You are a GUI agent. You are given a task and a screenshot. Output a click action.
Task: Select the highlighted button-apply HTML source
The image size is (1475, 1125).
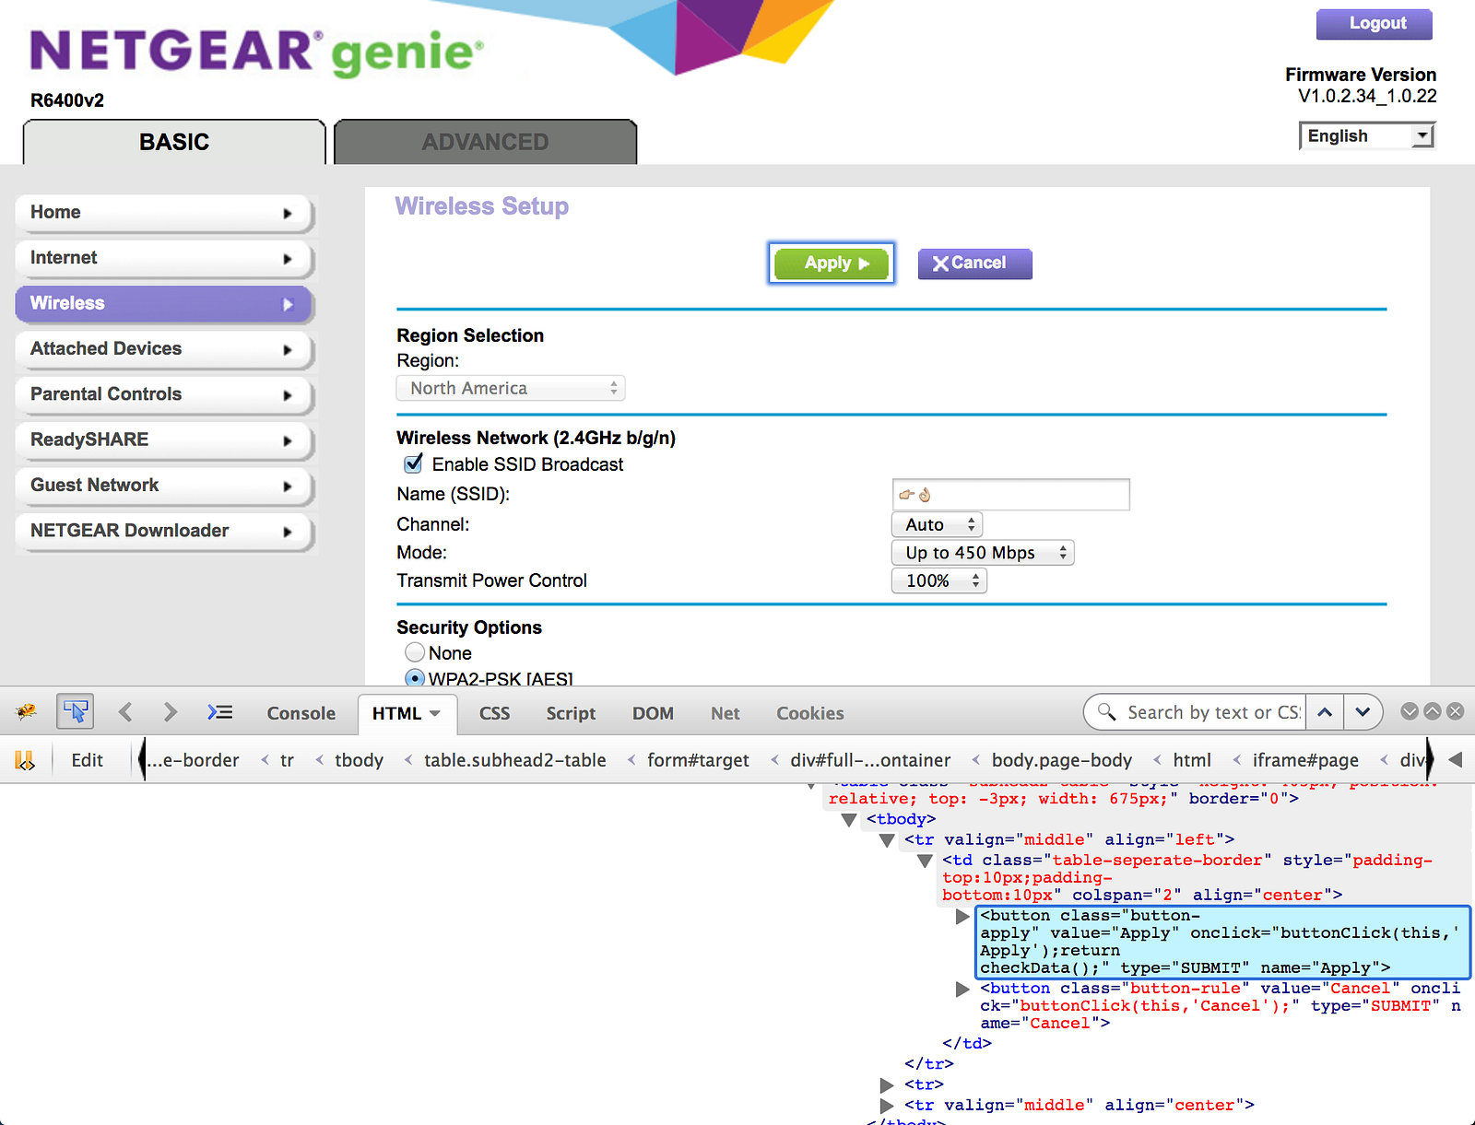tap(1222, 942)
